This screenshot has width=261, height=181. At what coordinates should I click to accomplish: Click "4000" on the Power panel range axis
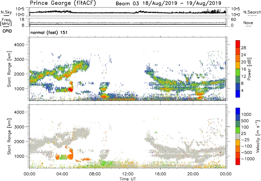pyautogui.click(x=19, y=45)
